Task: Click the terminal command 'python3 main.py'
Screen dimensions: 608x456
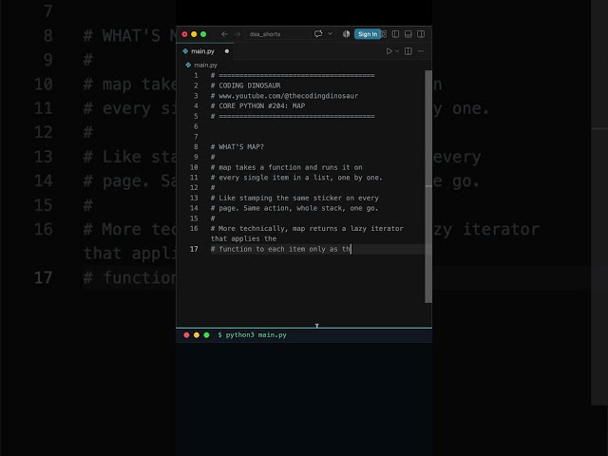Action: point(256,335)
